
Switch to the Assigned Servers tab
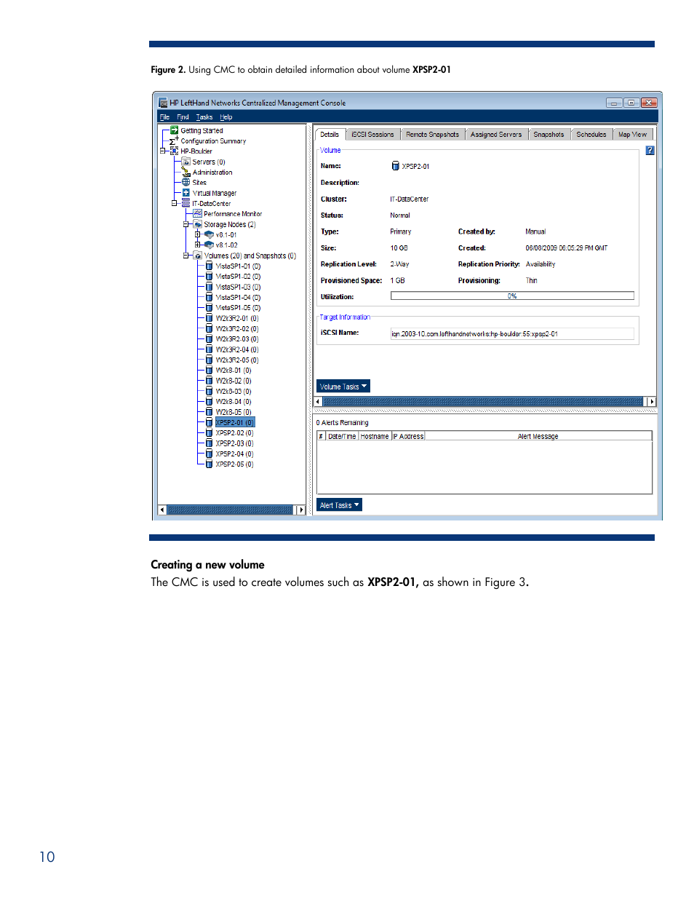(496, 134)
